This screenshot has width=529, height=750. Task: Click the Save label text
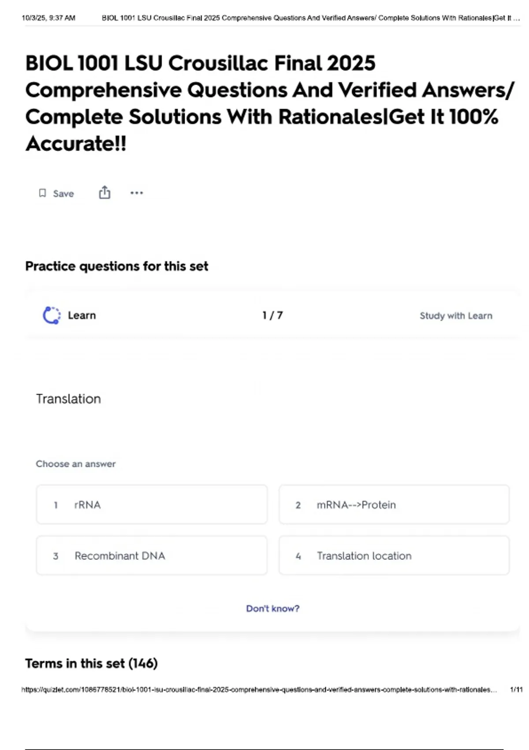point(63,194)
